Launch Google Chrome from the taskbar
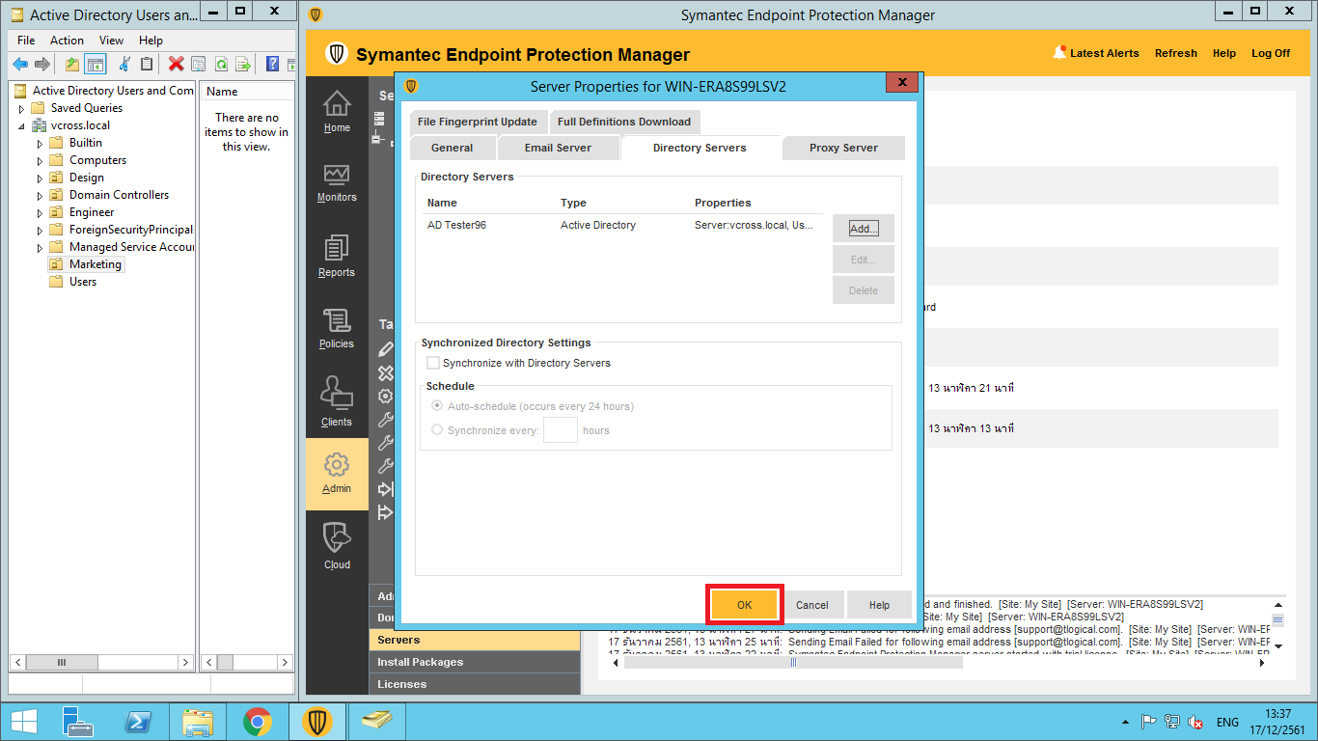 (x=257, y=722)
